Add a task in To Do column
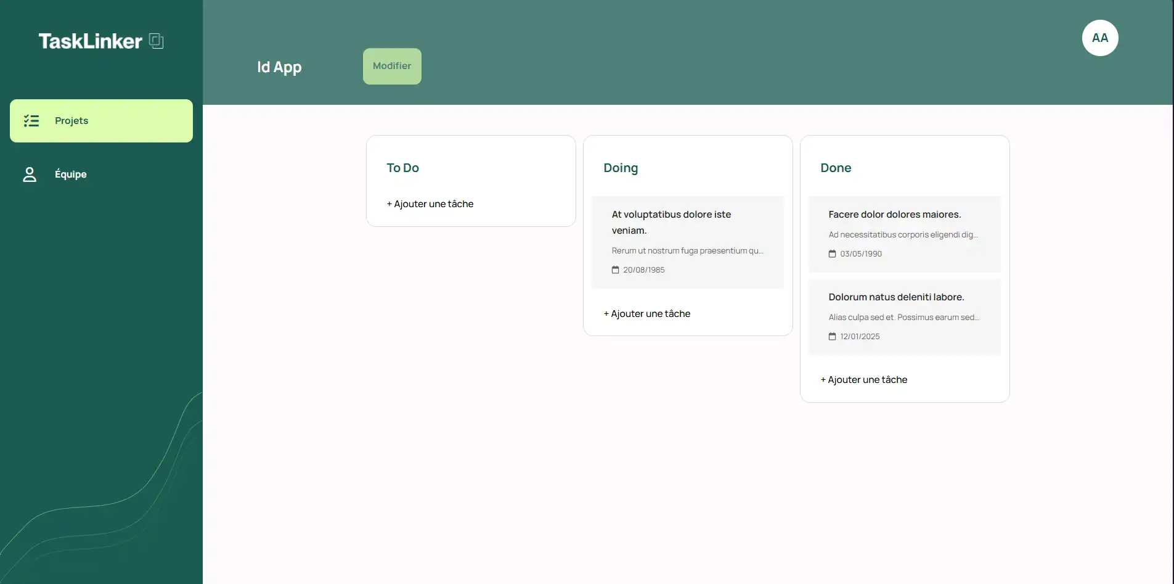The height and width of the screenshot is (584, 1174). pyautogui.click(x=430, y=204)
